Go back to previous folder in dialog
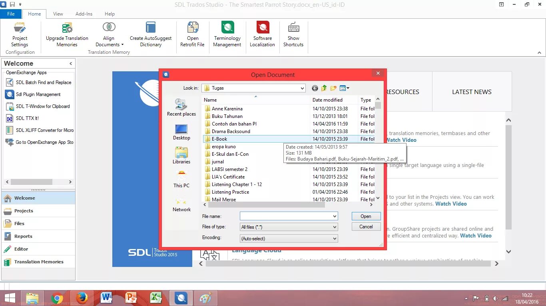 pyautogui.click(x=315, y=88)
